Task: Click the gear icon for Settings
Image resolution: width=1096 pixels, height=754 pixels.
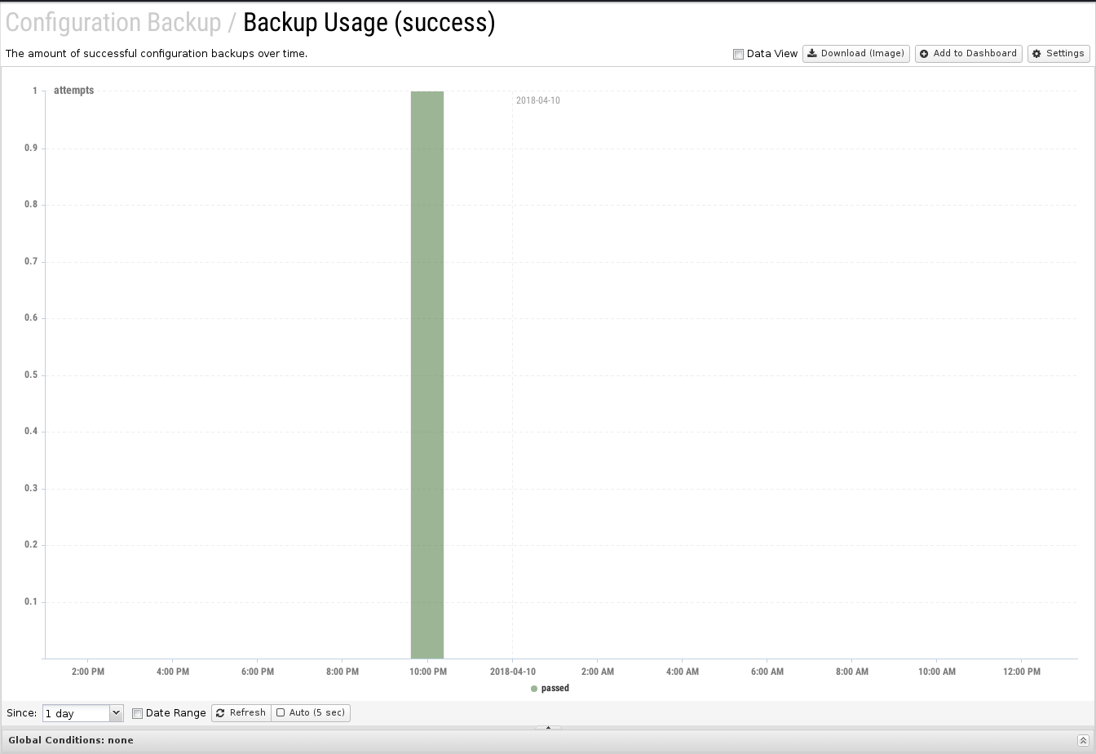Action: (1036, 54)
